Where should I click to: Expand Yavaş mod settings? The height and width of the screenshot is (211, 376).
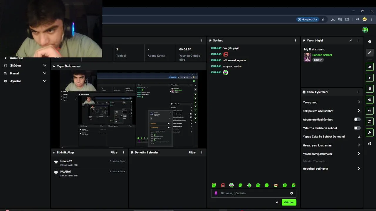coord(359,102)
